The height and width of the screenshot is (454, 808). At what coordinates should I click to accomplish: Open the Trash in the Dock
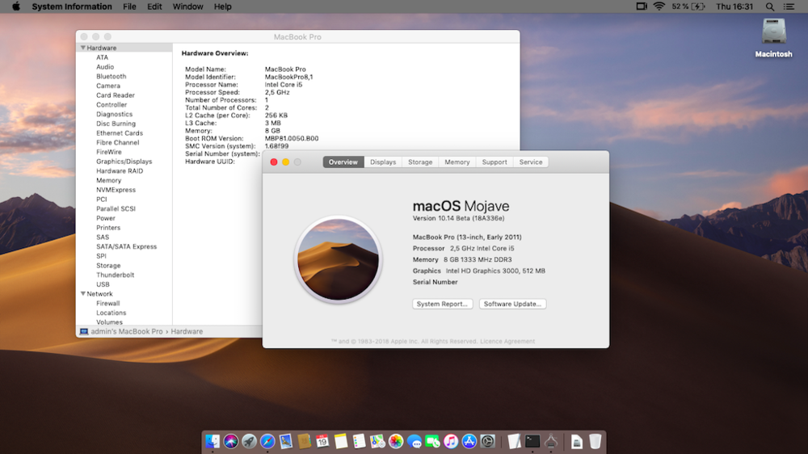tap(595, 442)
